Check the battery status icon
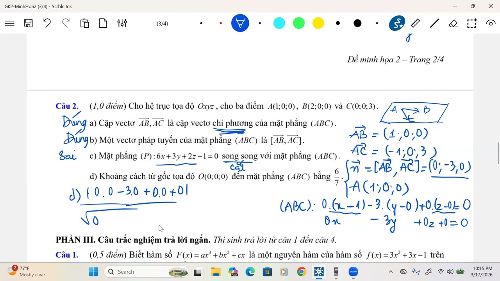 [x=461, y=272]
